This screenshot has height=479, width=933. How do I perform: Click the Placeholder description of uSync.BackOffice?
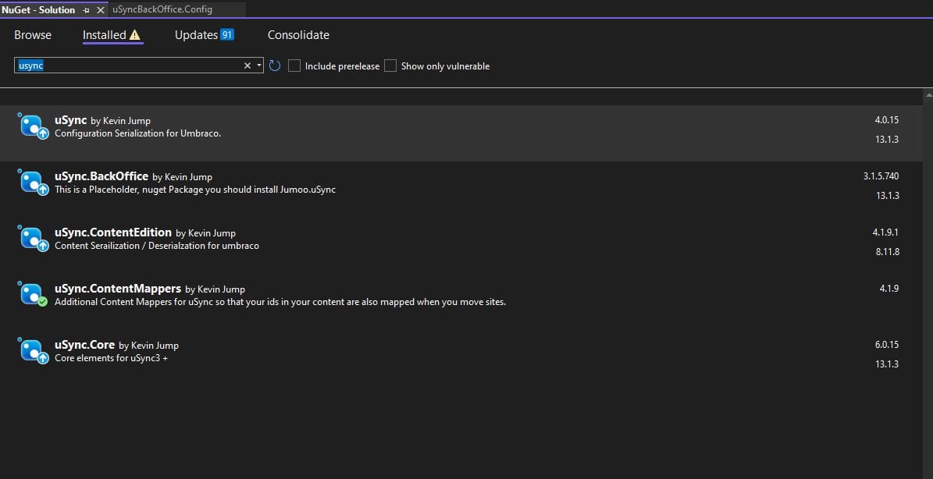point(195,190)
